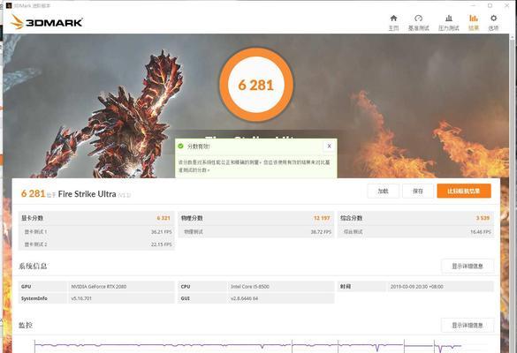This screenshot has width=517, height=353.
Task: Click the 显卡测试 1 row label
Action: coord(35,232)
